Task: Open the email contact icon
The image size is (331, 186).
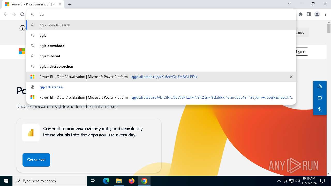Action: coord(320,98)
